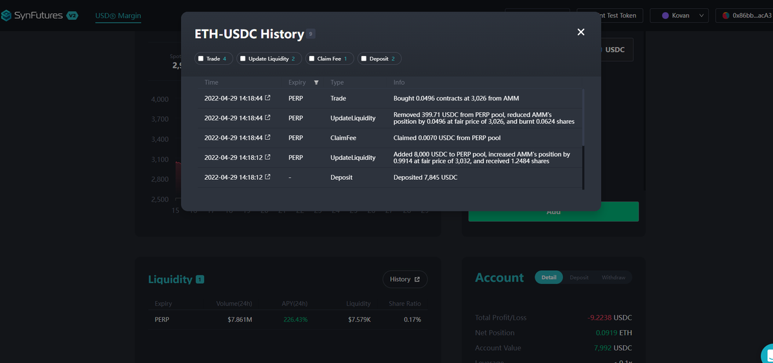Switch to the Account Withdraw tab
773x363 pixels.
(613, 277)
